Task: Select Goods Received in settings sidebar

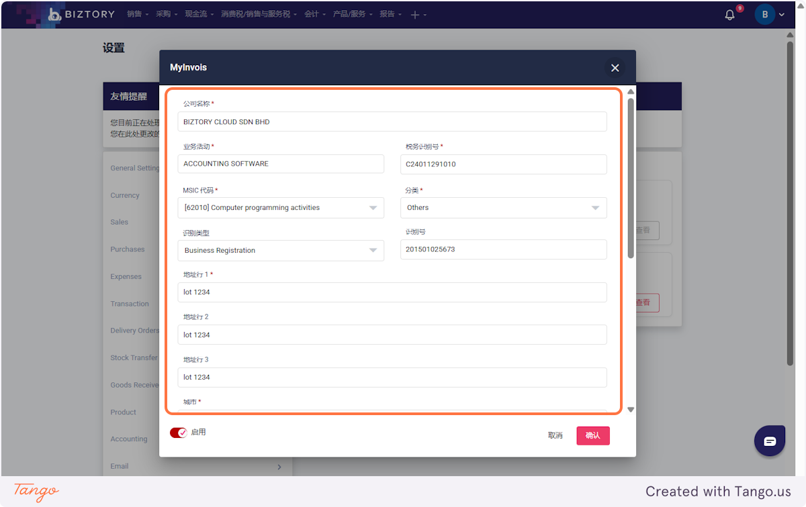Action: pos(134,385)
